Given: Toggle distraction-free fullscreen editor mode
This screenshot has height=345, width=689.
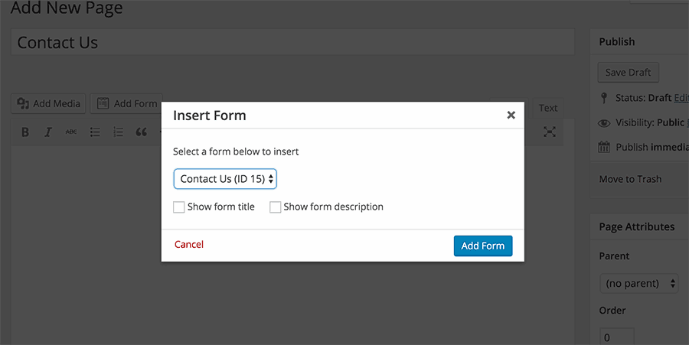Looking at the screenshot, I should point(549,132).
